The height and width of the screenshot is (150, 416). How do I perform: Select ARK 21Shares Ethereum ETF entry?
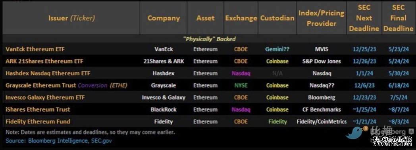(44, 61)
